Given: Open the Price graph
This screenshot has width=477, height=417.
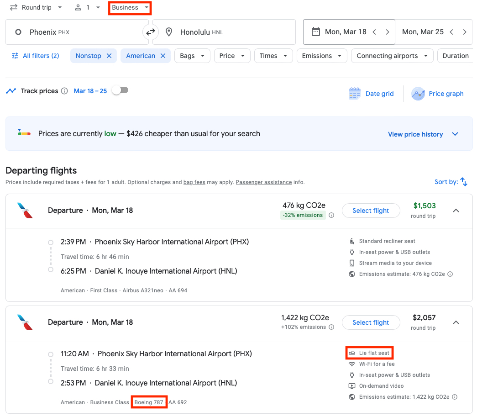Looking at the screenshot, I should pos(437,94).
